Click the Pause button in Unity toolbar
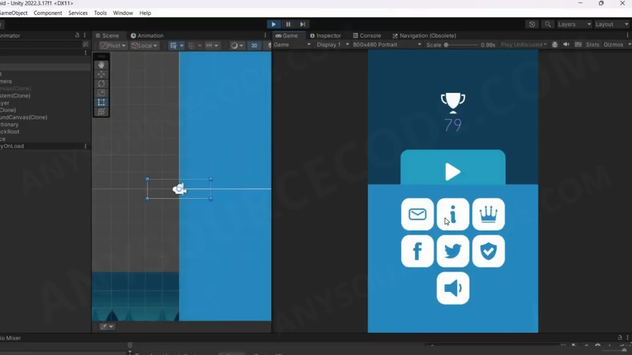 pos(288,24)
